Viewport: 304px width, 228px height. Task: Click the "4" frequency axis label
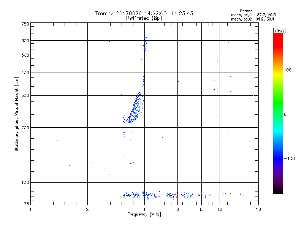(x=144, y=209)
